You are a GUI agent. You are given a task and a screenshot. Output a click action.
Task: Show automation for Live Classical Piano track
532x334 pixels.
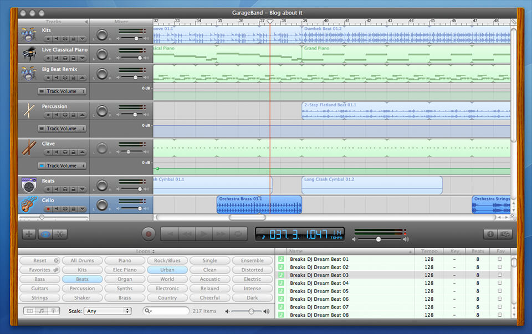coord(82,58)
